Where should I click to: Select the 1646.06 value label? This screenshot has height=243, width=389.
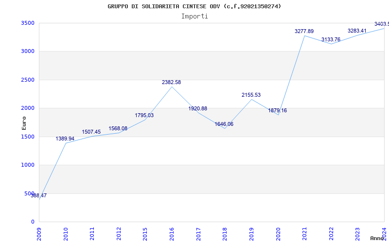click(x=224, y=124)
